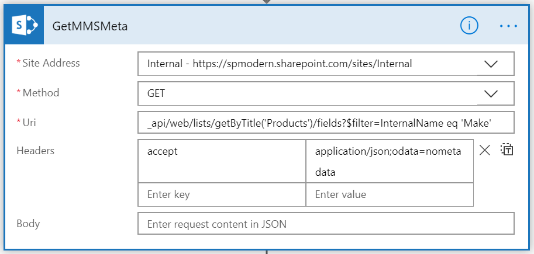534x254 pixels.
Task: Focus the Body request content field
Action: tap(326, 224)
